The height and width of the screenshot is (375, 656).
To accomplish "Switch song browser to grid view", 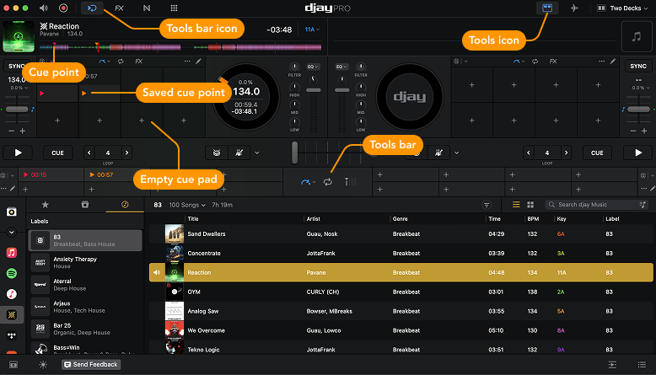I will tap(530, 205).
